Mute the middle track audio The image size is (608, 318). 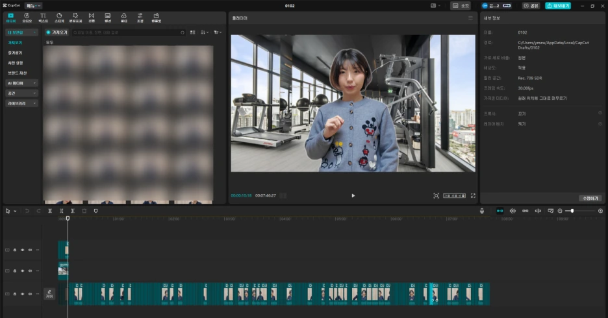30,271
